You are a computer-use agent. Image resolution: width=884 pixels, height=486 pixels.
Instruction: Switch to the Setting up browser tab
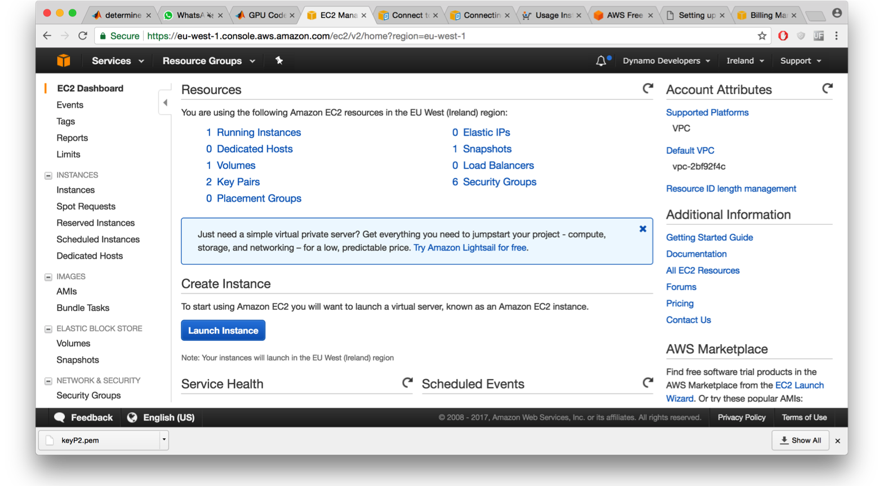pos(695,15)
